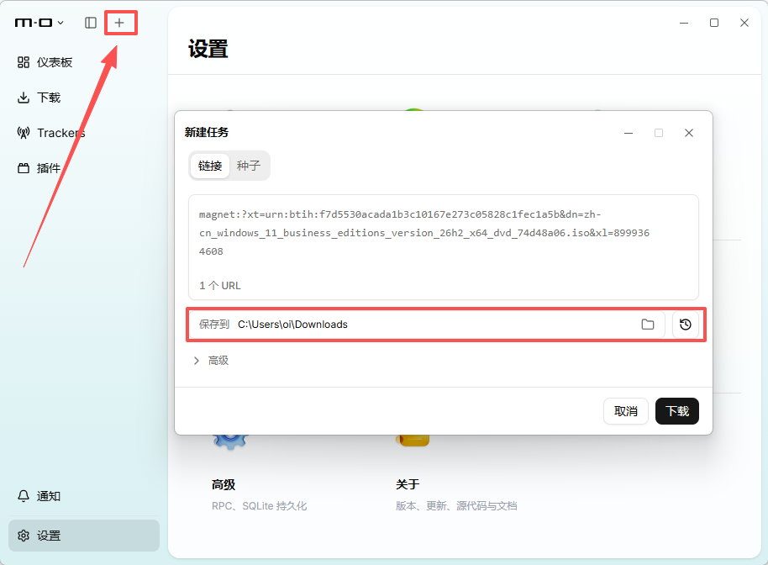Minimize the main application window
The image size is (768, 565).
(x=684, y=23)
